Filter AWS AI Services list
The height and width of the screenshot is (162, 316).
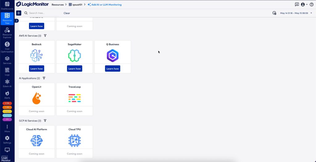45,36
